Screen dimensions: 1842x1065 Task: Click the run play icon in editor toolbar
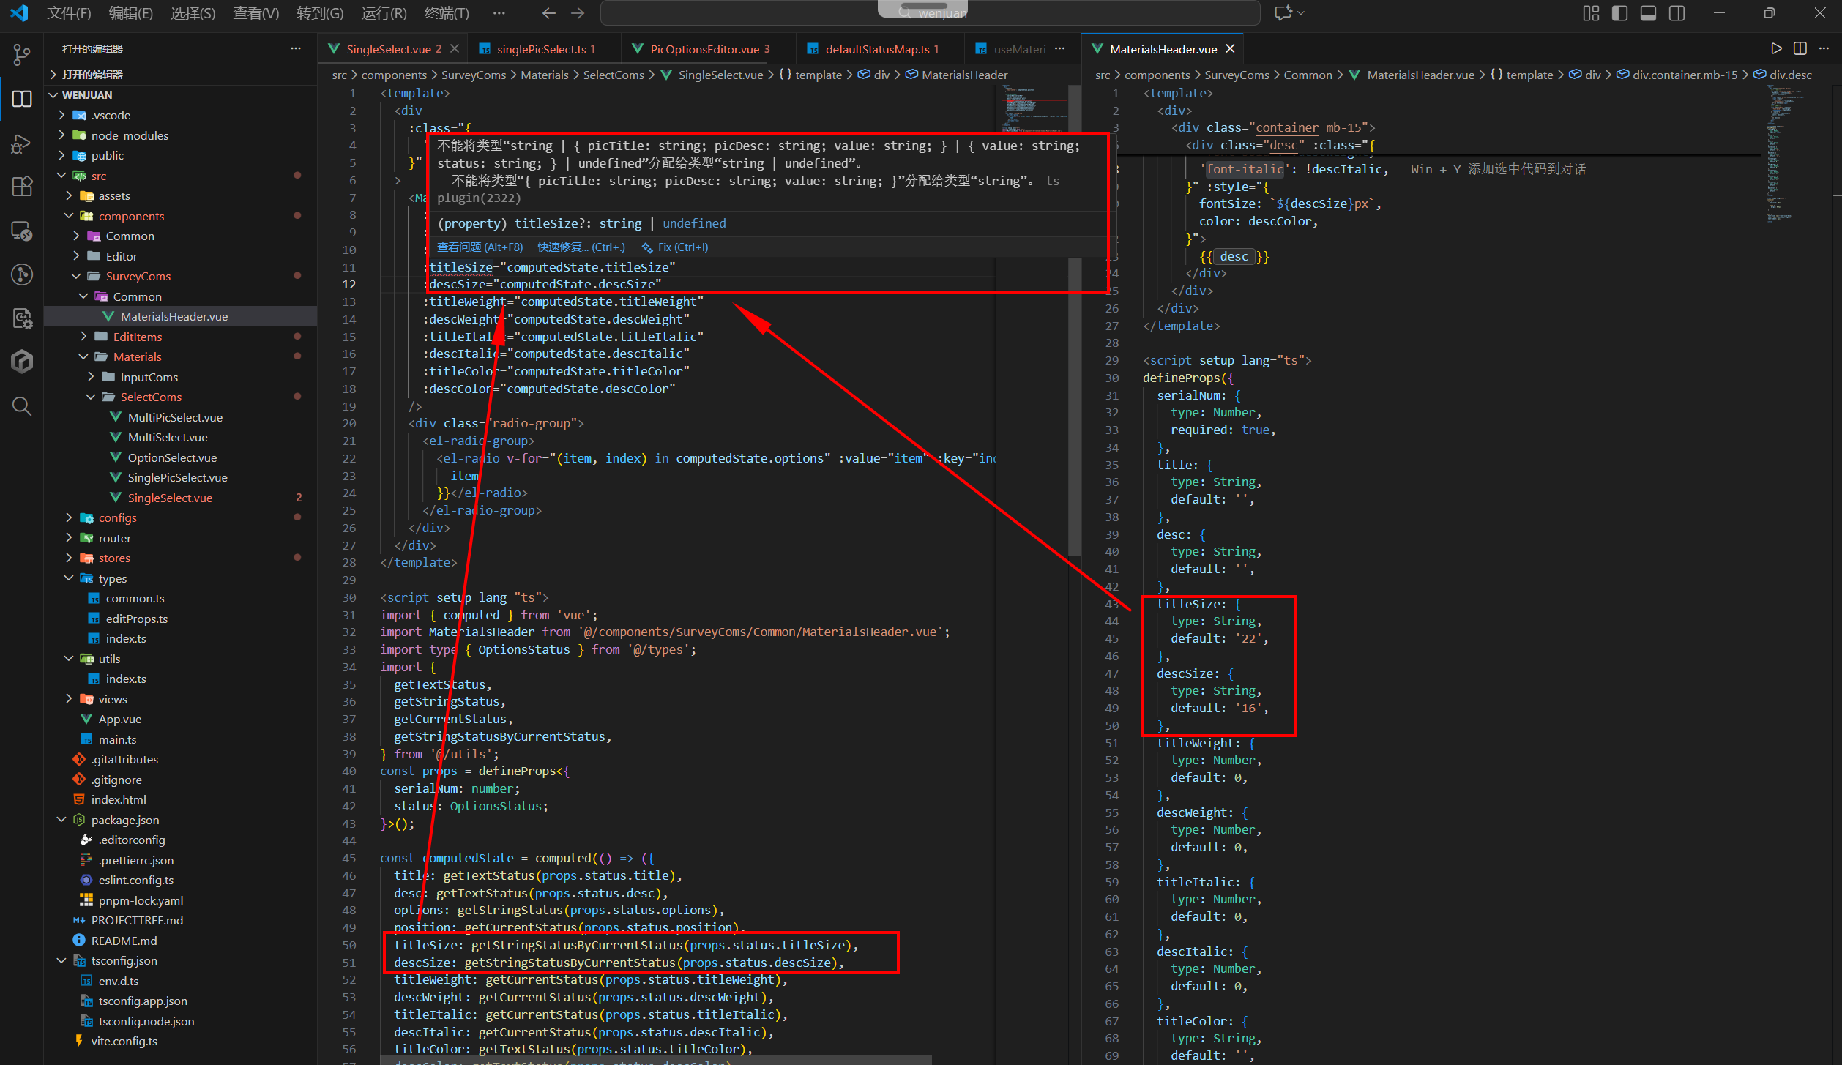[x=1776, y=49]
